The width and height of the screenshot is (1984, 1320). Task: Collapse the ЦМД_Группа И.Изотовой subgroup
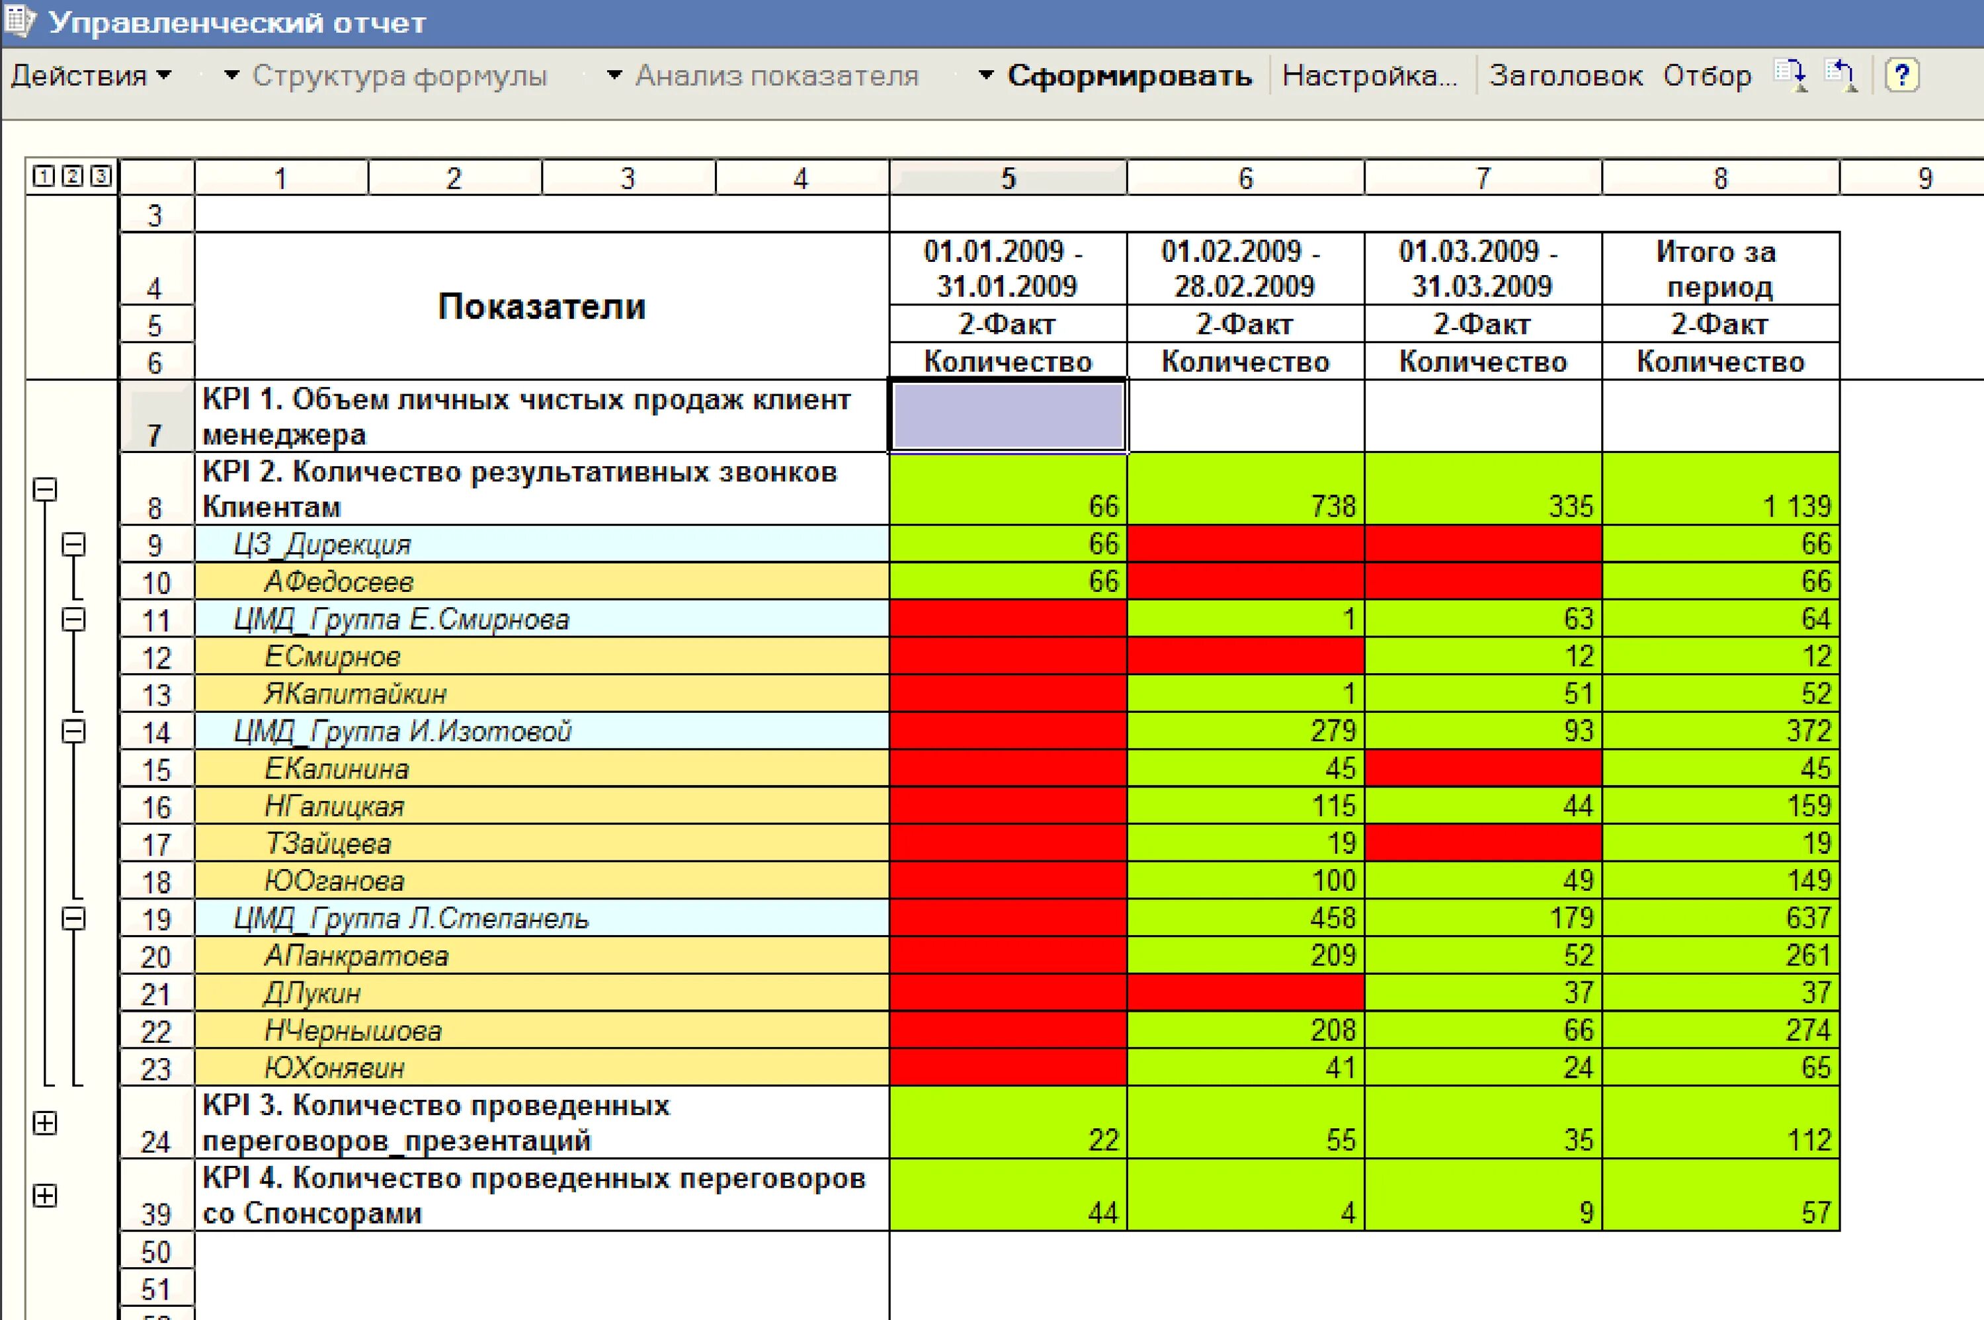(x=74, y=731)
